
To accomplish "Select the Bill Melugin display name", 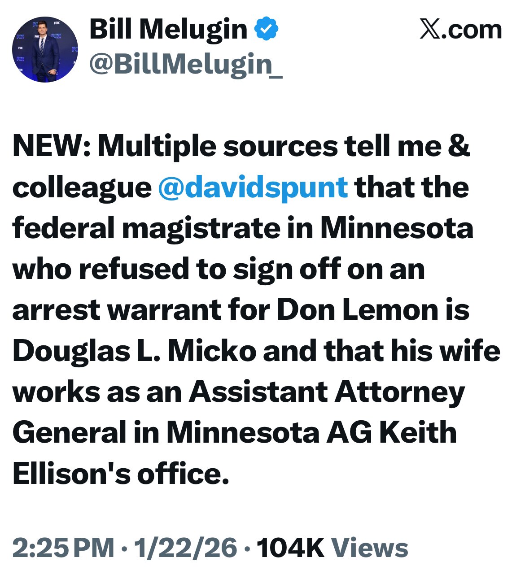I will (168, 30).
